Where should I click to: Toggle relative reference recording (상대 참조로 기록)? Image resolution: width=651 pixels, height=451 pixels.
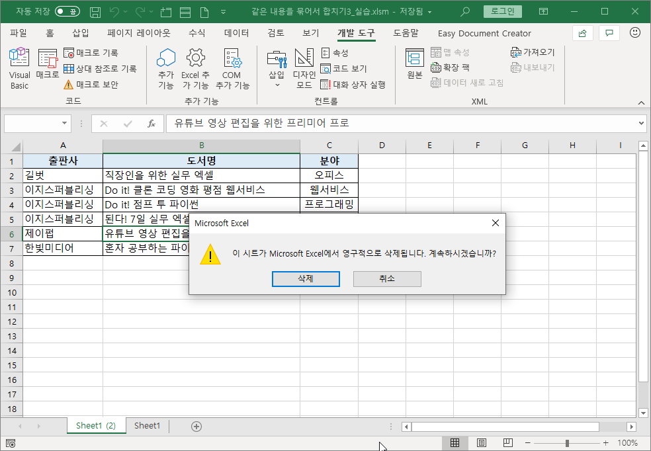point(100,69)
